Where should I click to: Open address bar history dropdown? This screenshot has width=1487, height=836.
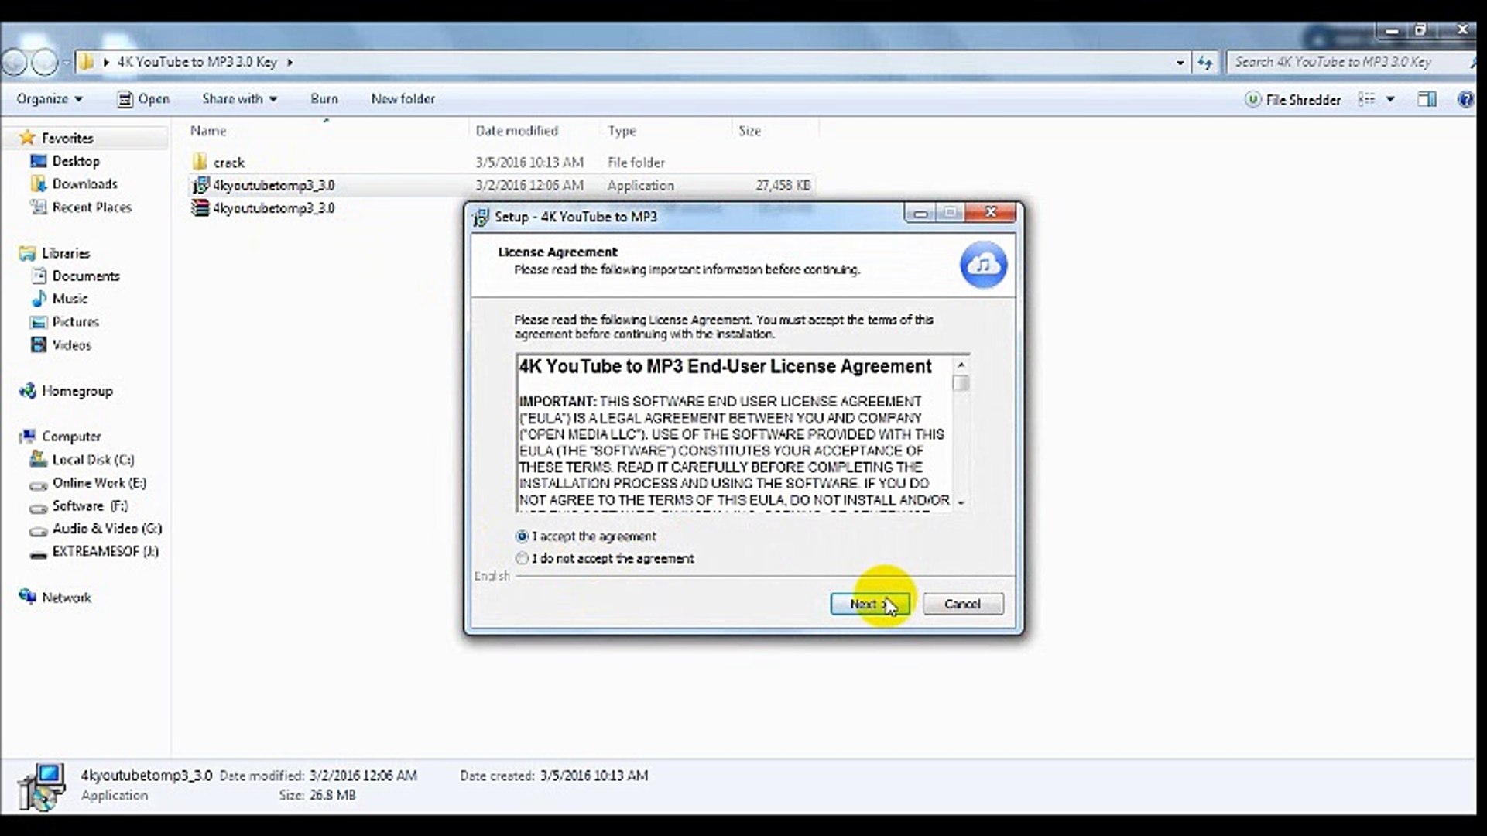1180,62
